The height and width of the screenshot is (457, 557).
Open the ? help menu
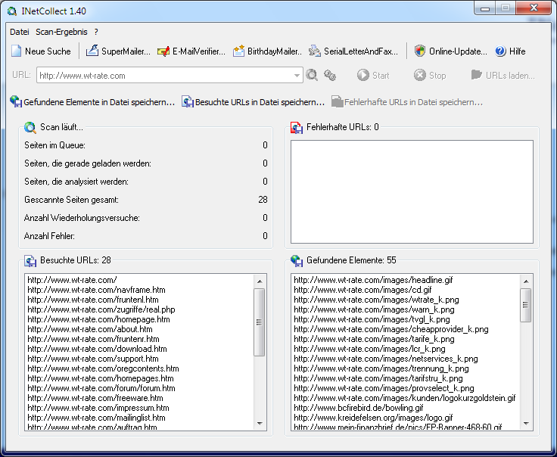(96, 32)
